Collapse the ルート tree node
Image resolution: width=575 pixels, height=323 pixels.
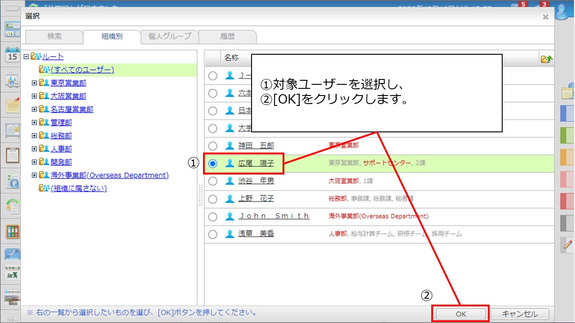[26, 57]
